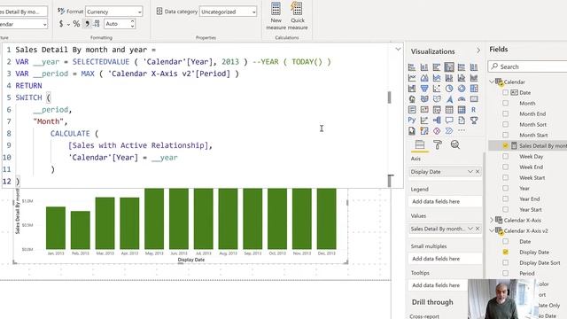Image resolution: width=567 pixels, height=319 pixels.
Task: Click the Quick measure button
Action: pos(298,16)
